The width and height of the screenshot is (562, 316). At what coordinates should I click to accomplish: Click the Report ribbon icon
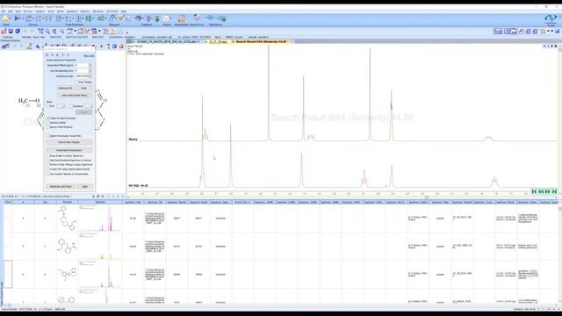pos(167,19)
